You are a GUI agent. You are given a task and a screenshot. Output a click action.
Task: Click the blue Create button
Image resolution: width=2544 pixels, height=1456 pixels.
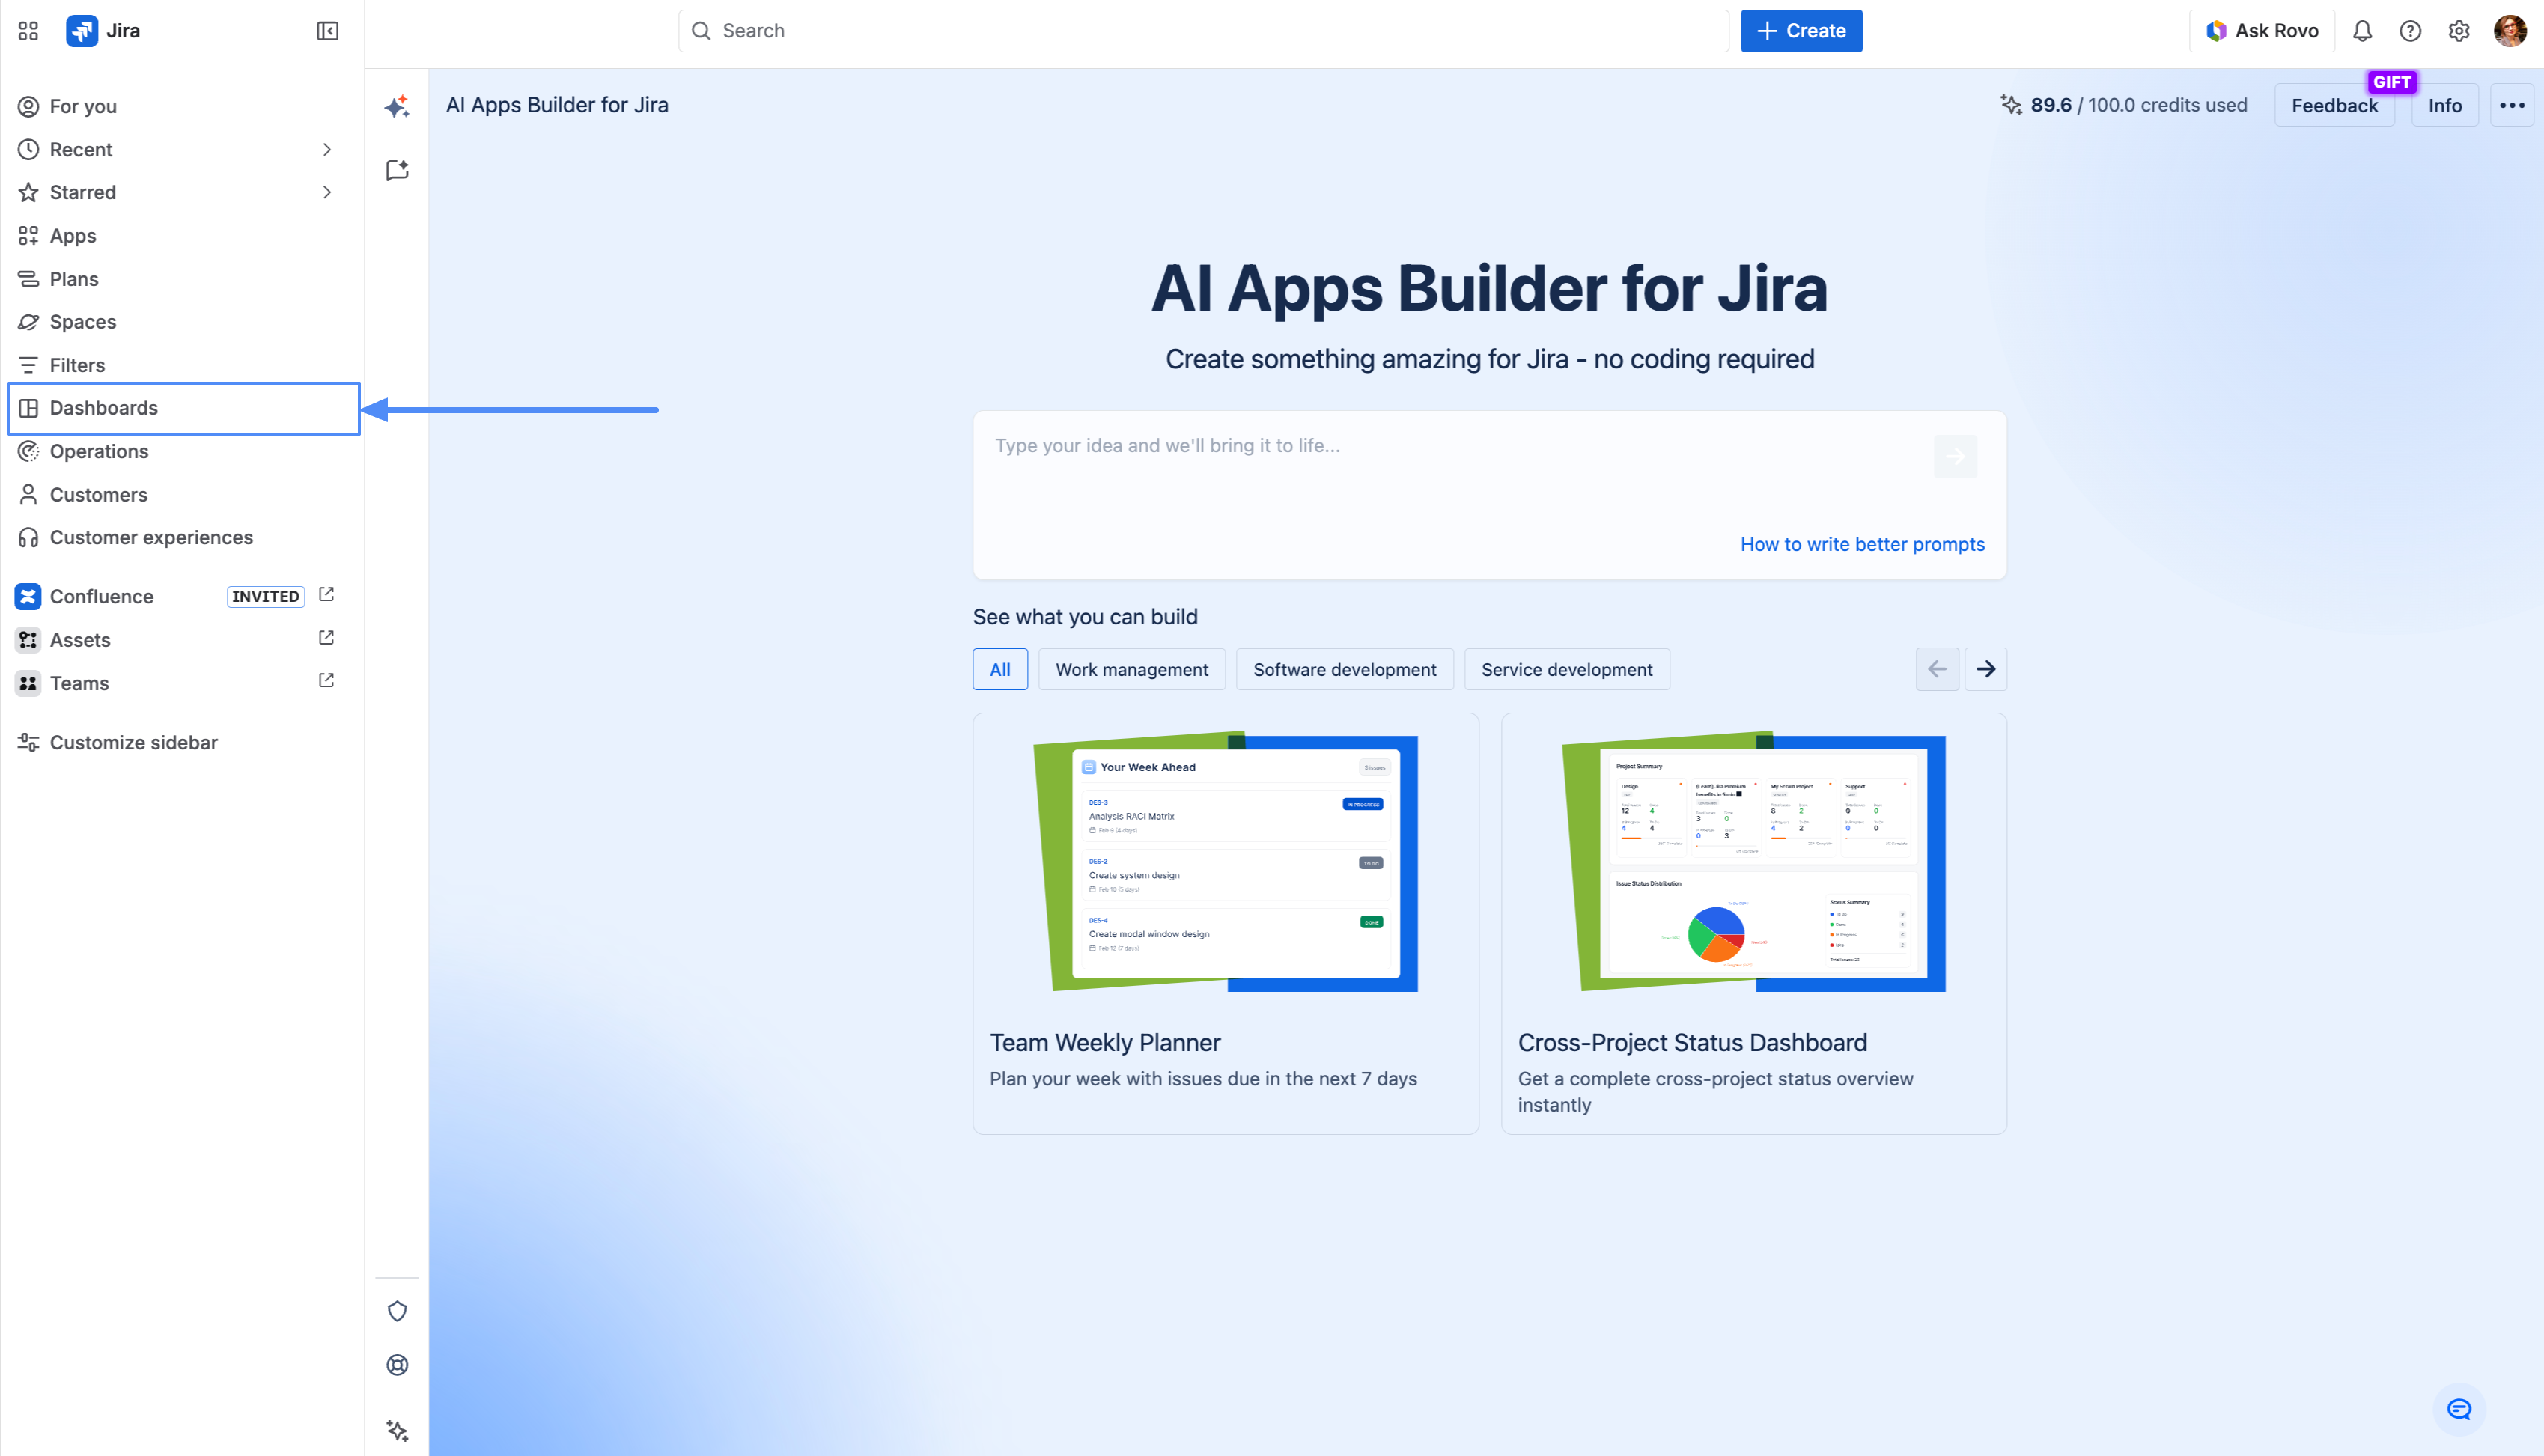(x=1800, y=31)
